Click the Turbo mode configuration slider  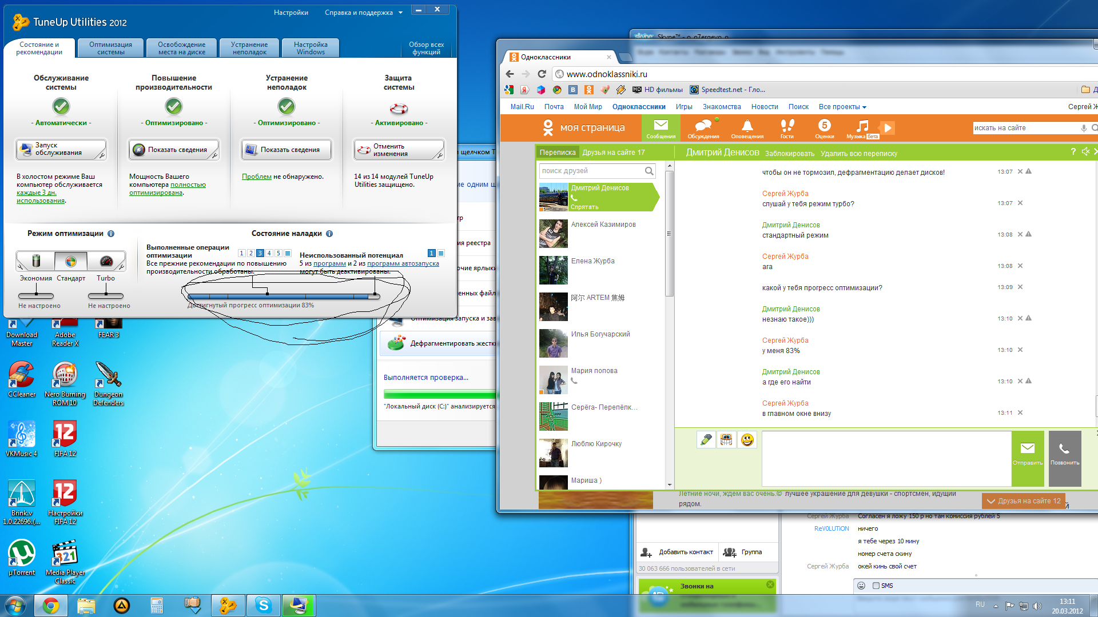(106, 295)
